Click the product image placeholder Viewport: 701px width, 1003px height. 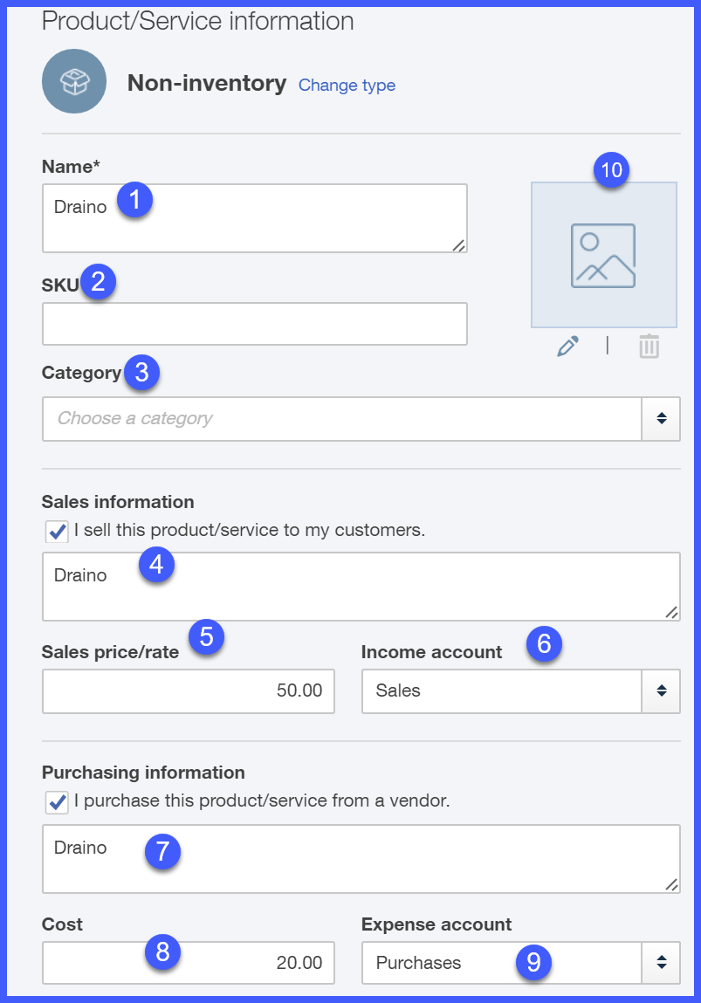click(x=604, y=255)
